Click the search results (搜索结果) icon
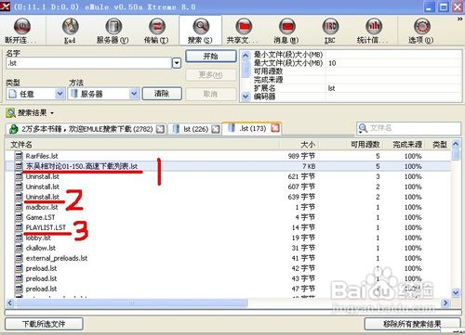465x335 pixels. point(10,113)
